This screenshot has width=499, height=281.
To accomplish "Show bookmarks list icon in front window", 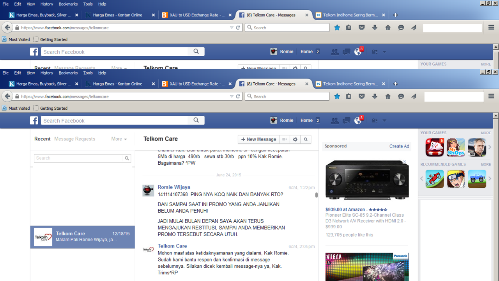I will click(349, 96).
